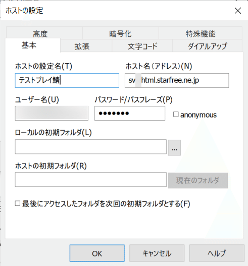Browse local folder with the ... button
Image resolution: width=248 pixels, height=266 pixels.
174,147
